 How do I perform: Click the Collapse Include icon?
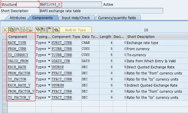[x=50, y=30]
